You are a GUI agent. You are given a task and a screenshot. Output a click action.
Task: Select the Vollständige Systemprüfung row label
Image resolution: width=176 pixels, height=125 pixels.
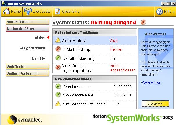tap(77, 68)
